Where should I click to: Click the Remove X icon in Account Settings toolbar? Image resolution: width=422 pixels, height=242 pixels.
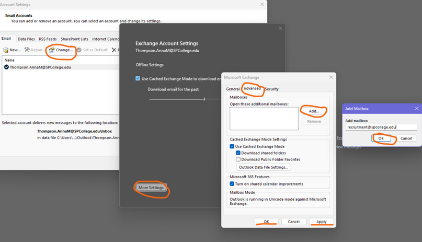[x=114, y=50]
